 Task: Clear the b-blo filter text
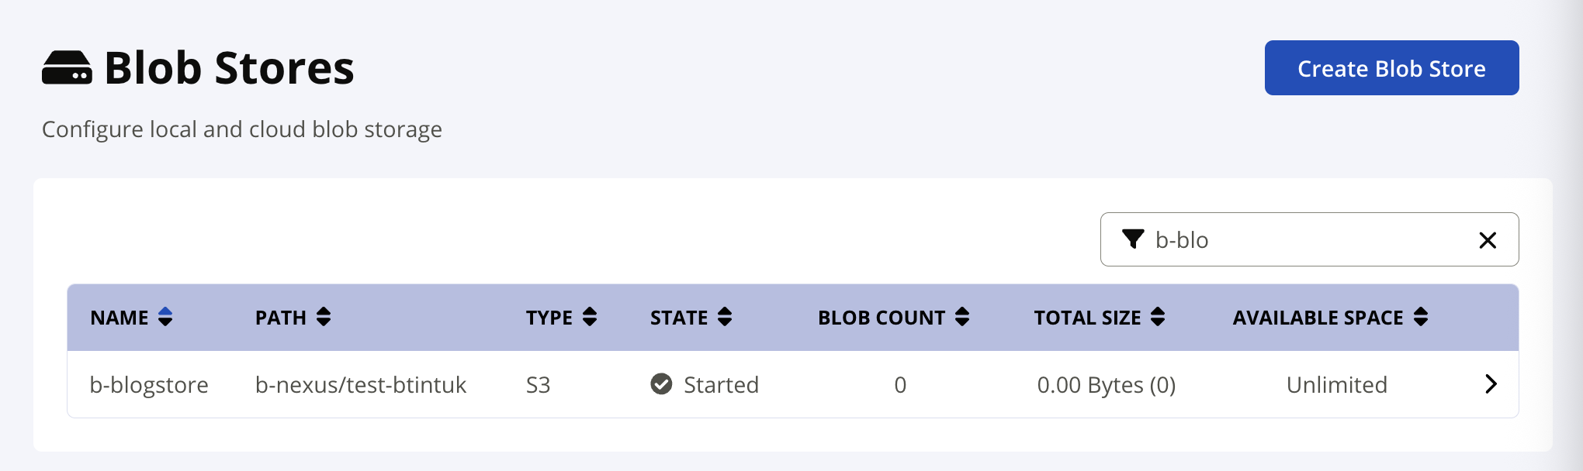coord(1488,240)
